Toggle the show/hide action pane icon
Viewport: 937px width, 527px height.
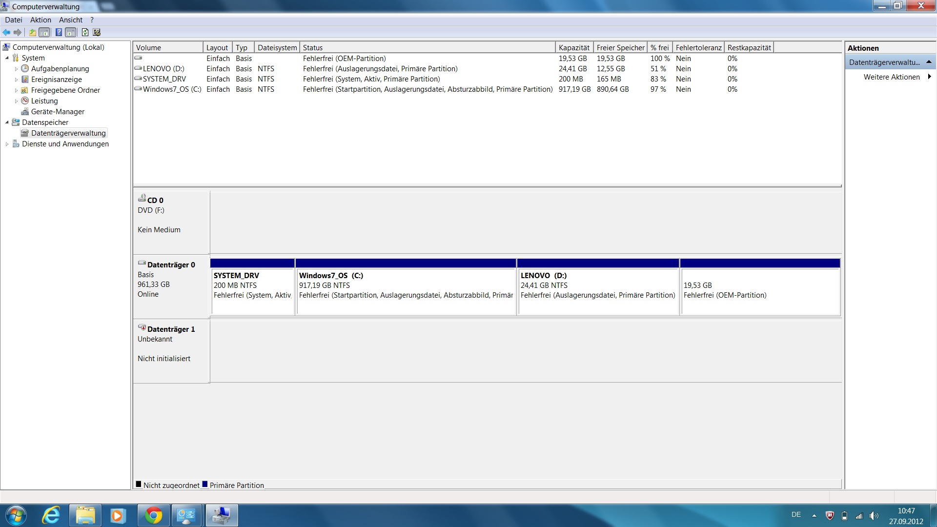click(x=71, y=33)
